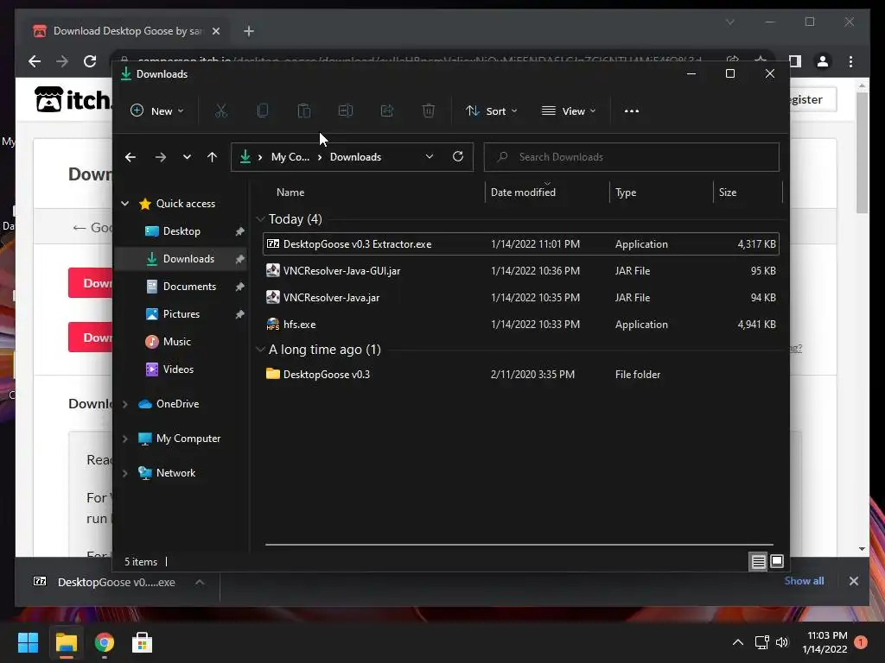Viewport: 885px width, 663px height.
Task: Open Chrome three-dot menu
Action: tap(850, 61)
